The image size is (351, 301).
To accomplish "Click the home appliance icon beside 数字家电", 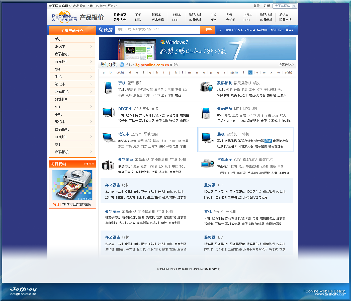I will coord(108,165).
